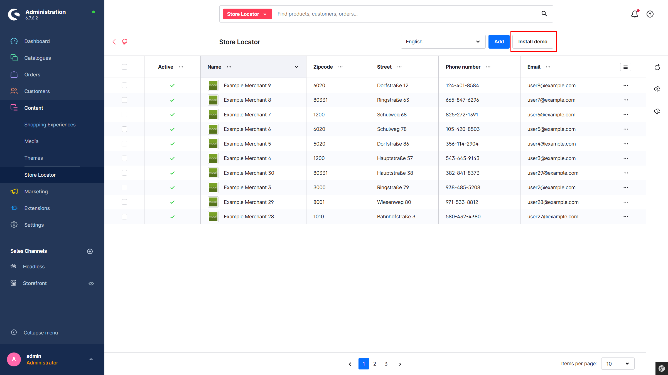Click the Install demo button
Screen dimensions: 668x375
533,42
